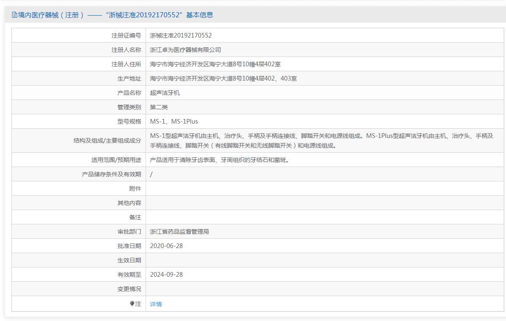
Task: Click the 注册证编号 row label
Action: click(x=126, y=35)
